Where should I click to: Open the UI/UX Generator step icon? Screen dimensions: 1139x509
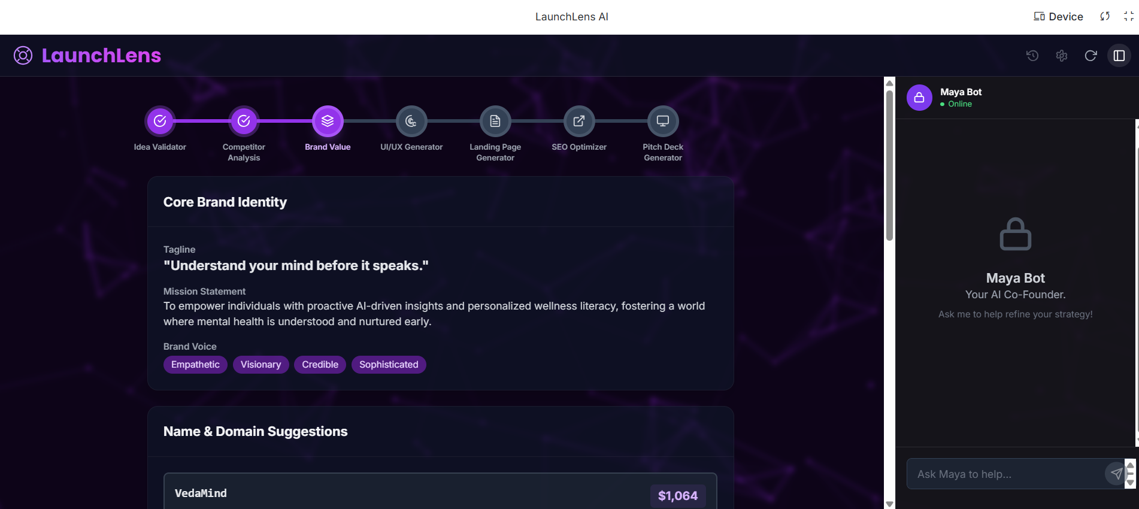point(411,121)
